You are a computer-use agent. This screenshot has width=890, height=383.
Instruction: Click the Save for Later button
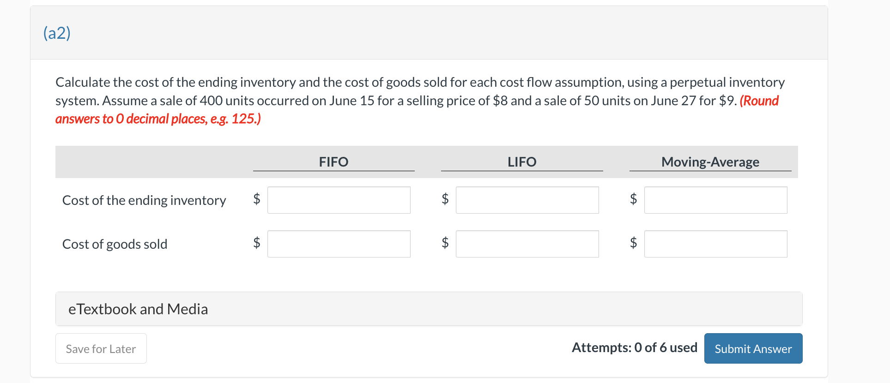point(101,348)
